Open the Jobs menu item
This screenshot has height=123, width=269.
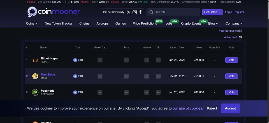click(169, 24)
